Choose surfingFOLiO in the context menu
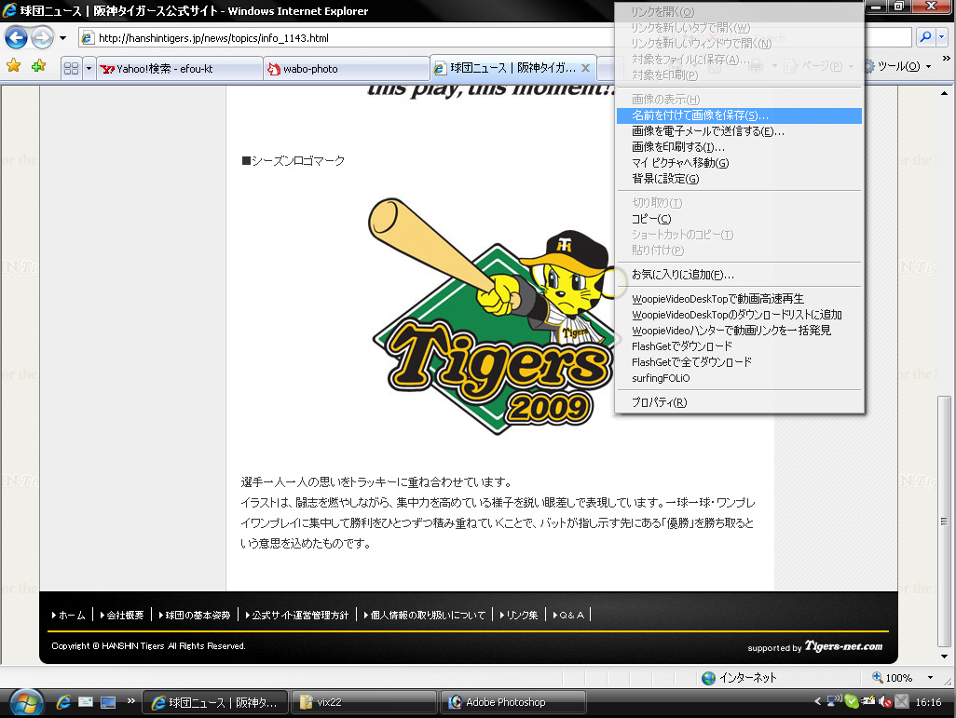 coord(739,378)
